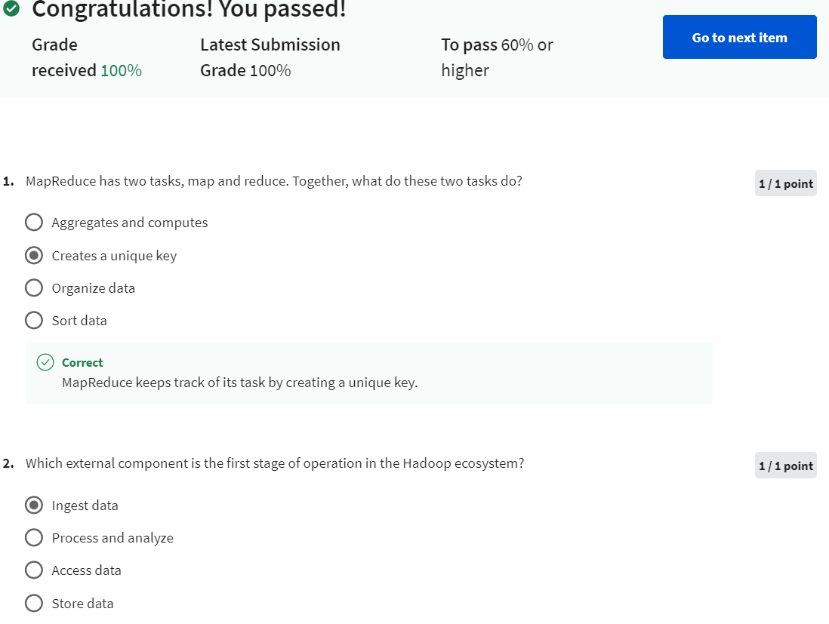Screen dimensions: 829x624
Task: Click the 1/1 point badge for question 1
Action: 785,183
